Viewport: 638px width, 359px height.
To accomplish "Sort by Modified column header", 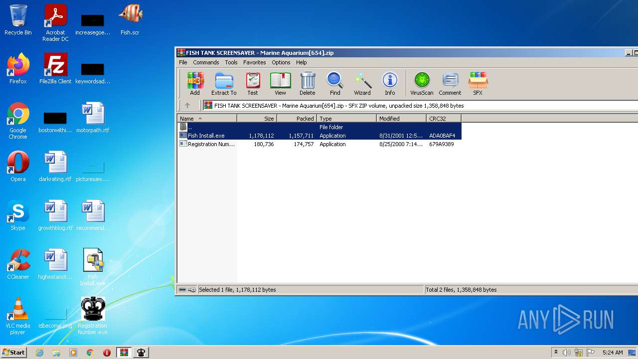I will coord(402,118).
